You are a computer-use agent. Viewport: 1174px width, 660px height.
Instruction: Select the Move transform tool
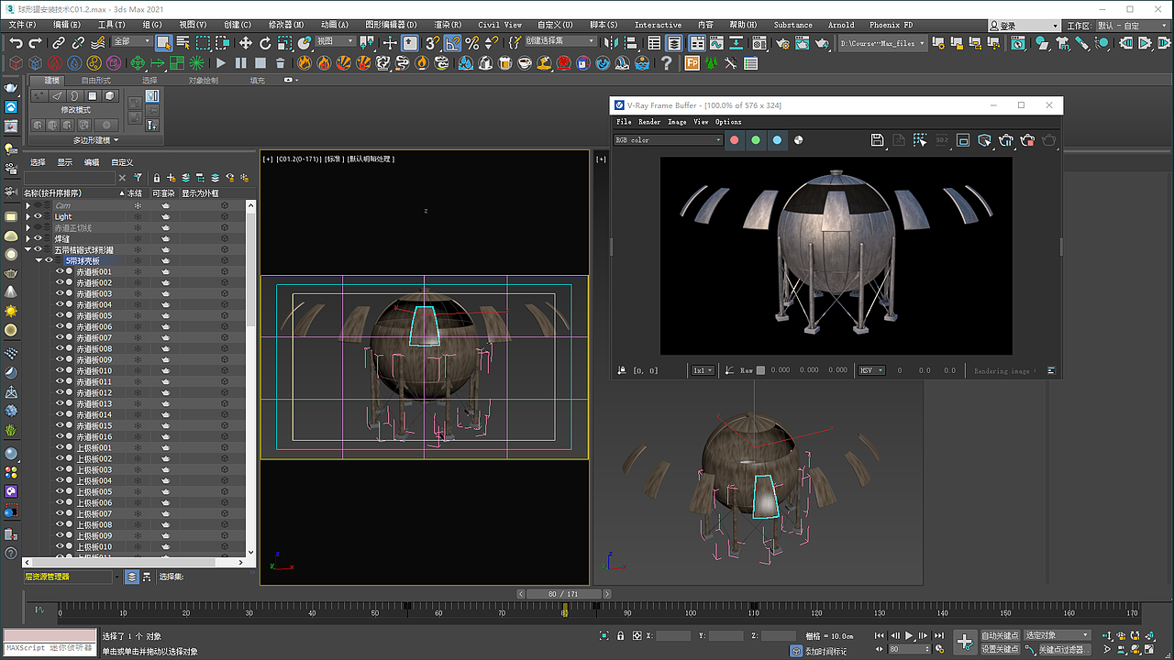246,43
